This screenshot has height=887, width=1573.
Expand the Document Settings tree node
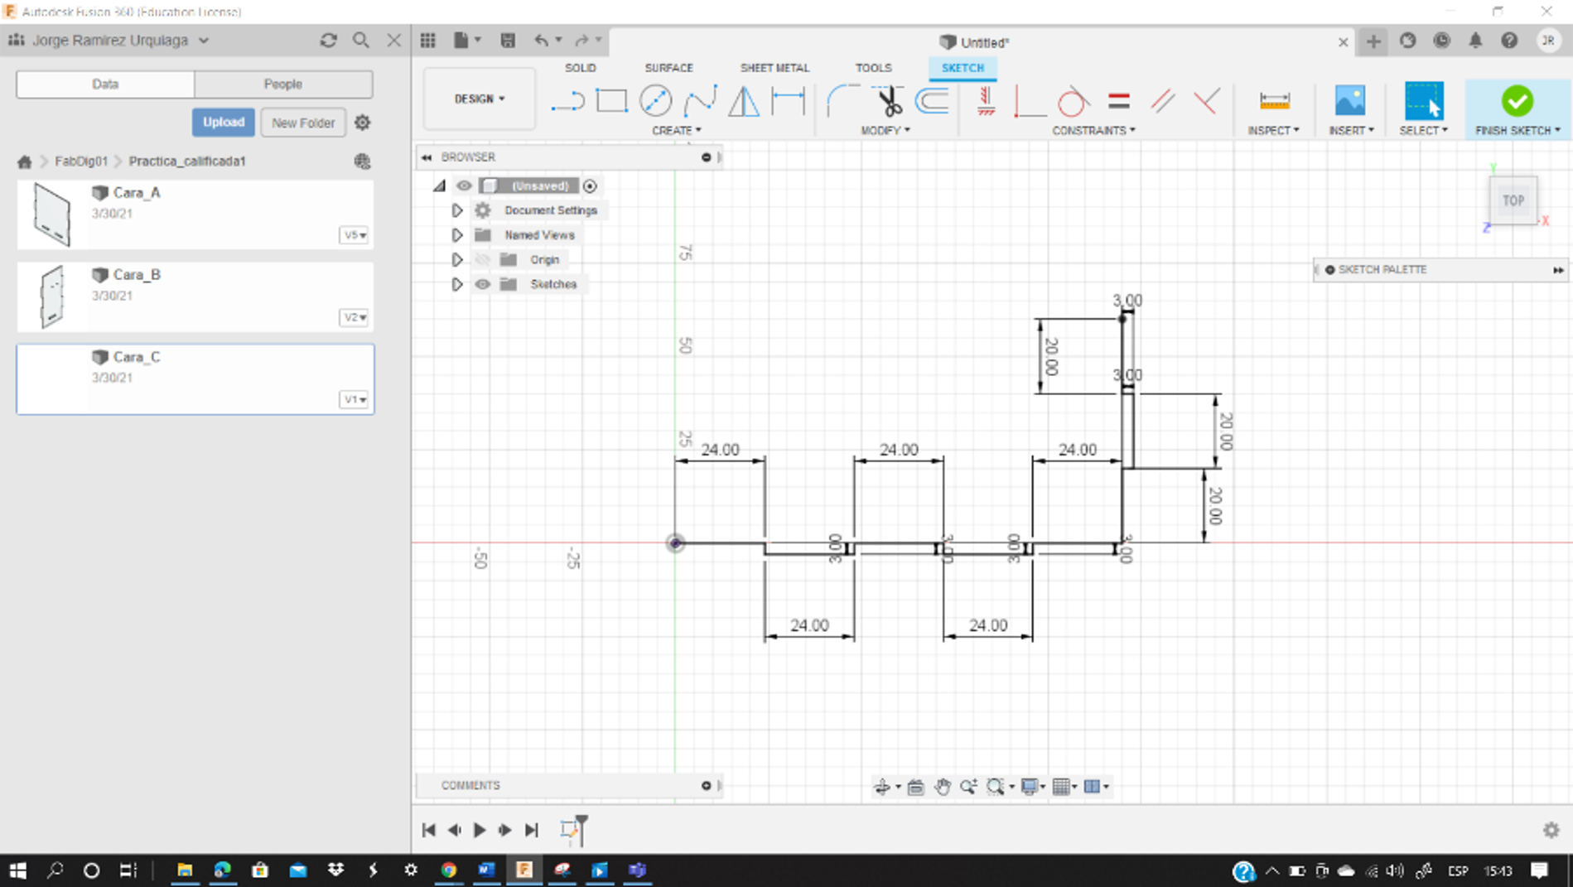(456, 210)
